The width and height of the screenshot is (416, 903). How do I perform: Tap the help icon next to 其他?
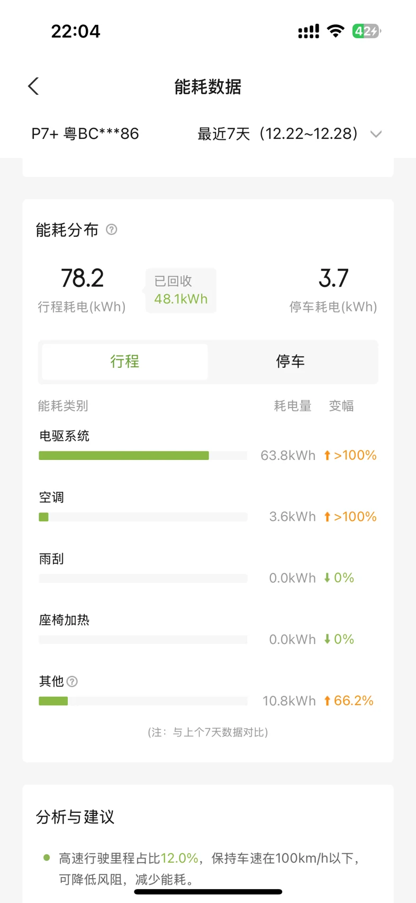73,681
